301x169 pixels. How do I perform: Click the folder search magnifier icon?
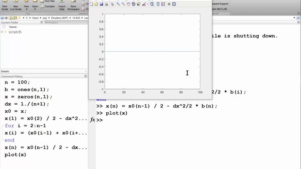(x=298, y=18)
